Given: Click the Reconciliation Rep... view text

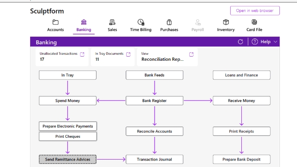Looking at the screenshot, I should (x=162, y=59).
